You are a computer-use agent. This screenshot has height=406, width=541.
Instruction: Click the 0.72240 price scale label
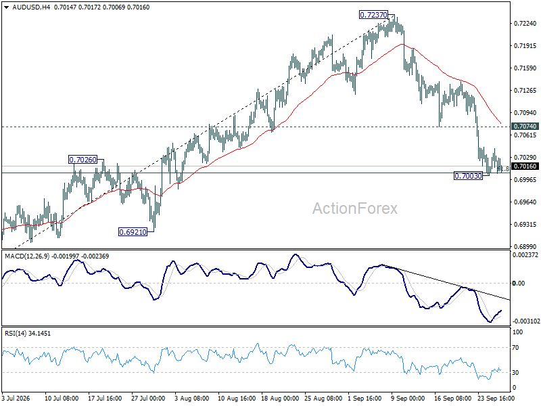(x=525, y=24)
